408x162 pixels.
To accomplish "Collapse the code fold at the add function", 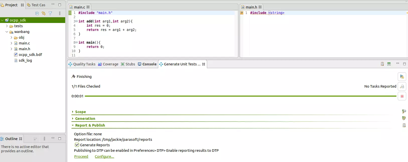I will click(77, 21).
